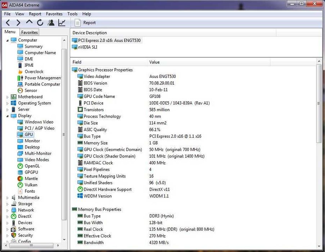Screen dimensions: 325x252
Task: Select the IPMI server icon in tree
Action: point(20,65)
